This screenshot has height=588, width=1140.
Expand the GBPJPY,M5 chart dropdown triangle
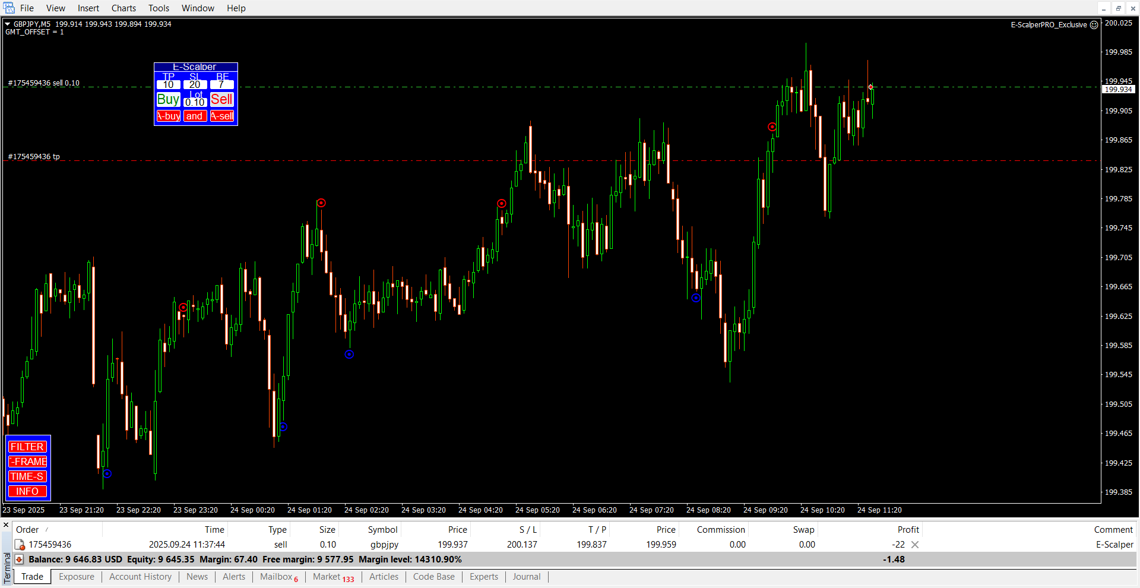[x=8, y=24]
